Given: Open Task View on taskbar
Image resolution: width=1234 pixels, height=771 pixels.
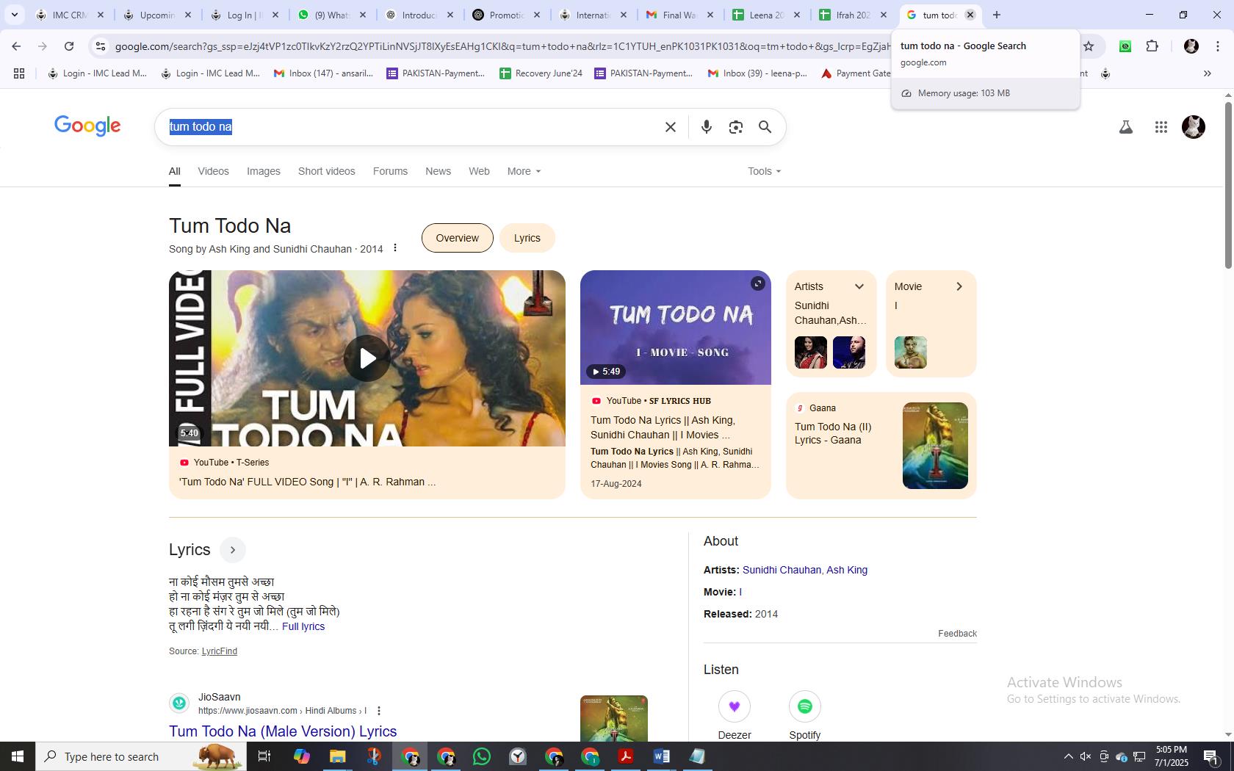Looking at the screenshot, I should 264,756.
